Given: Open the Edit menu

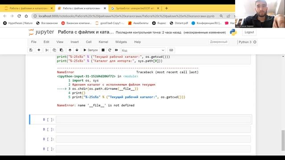Looking at the screenshot, I should (x=46, y=42).
